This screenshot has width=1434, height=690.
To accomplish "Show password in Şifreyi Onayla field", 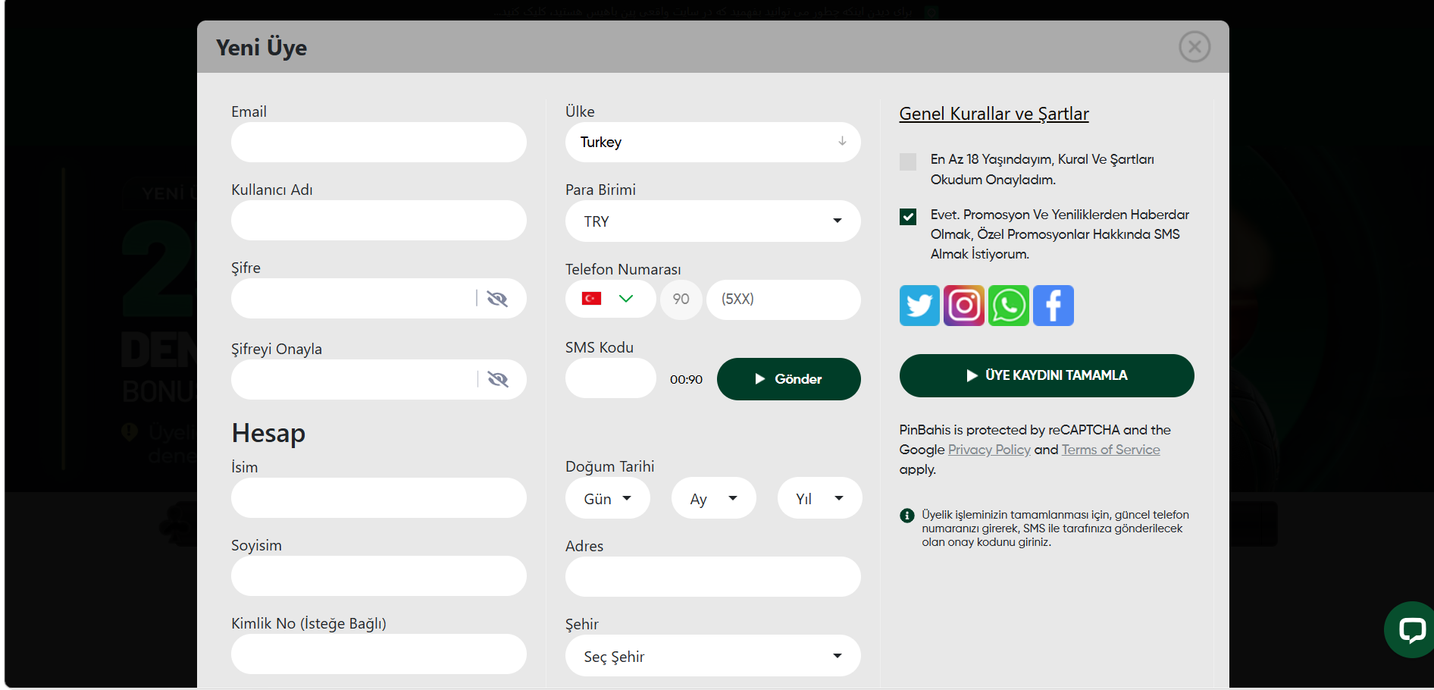I will coord(498,379).
